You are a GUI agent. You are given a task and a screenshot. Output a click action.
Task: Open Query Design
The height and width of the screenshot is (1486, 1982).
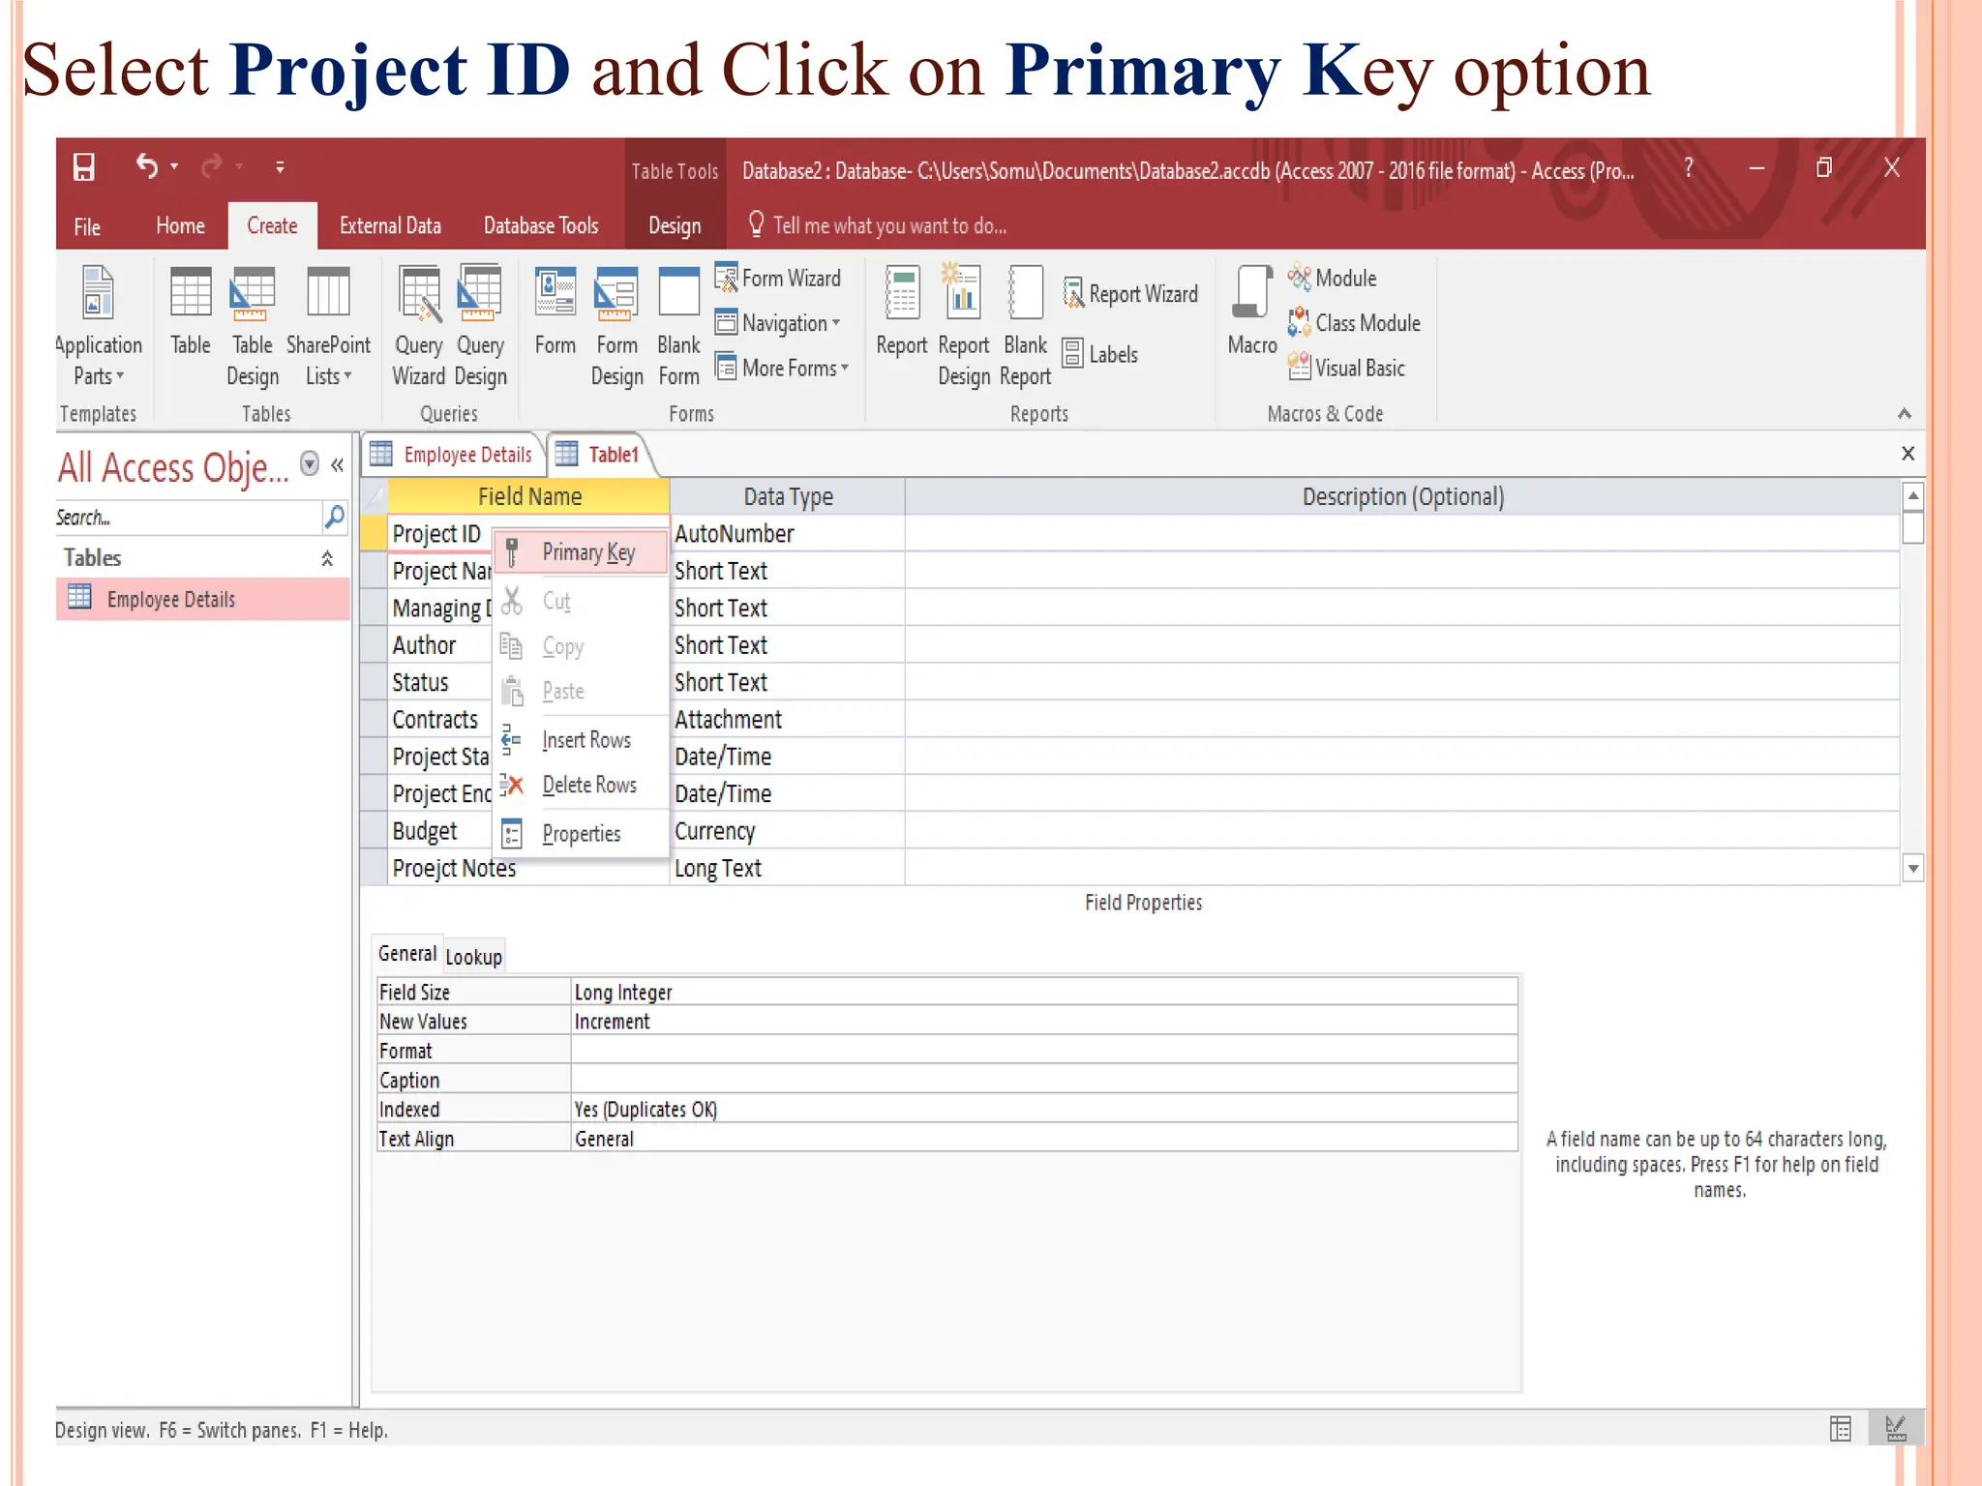click(480, 327)
